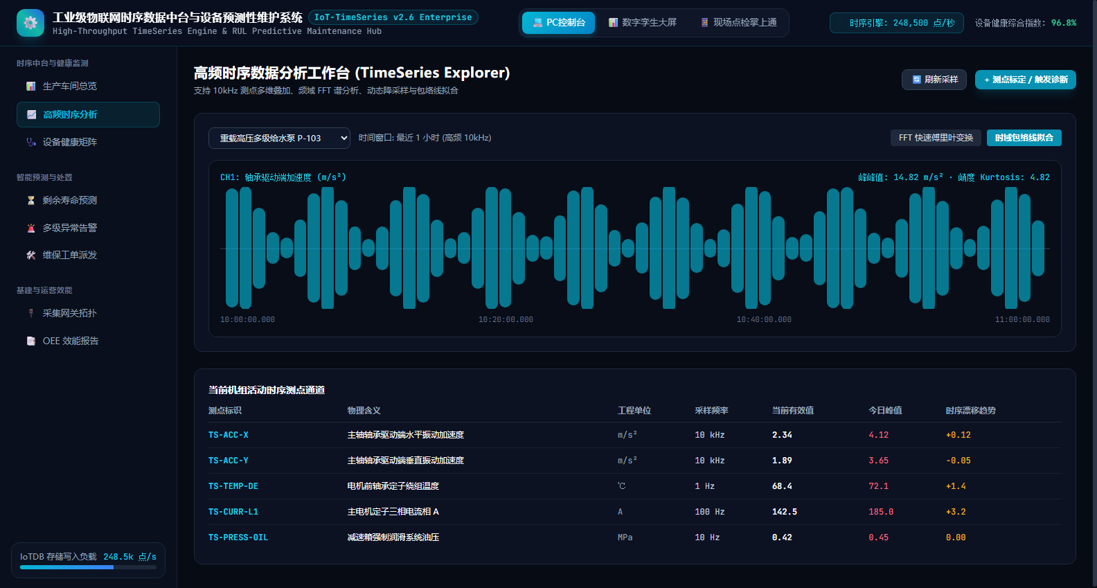Click the IoT-TimeSeries v2.6 Enterprise badge
The height and width of the screenshot is (588, 1097).
393,17
